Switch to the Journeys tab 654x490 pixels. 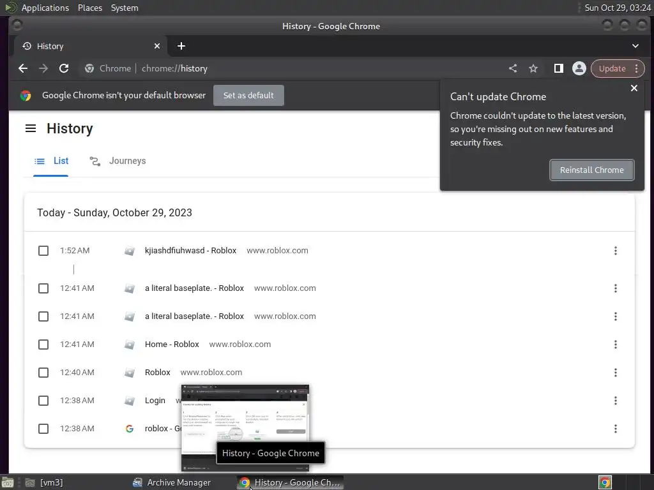[118, 161]
